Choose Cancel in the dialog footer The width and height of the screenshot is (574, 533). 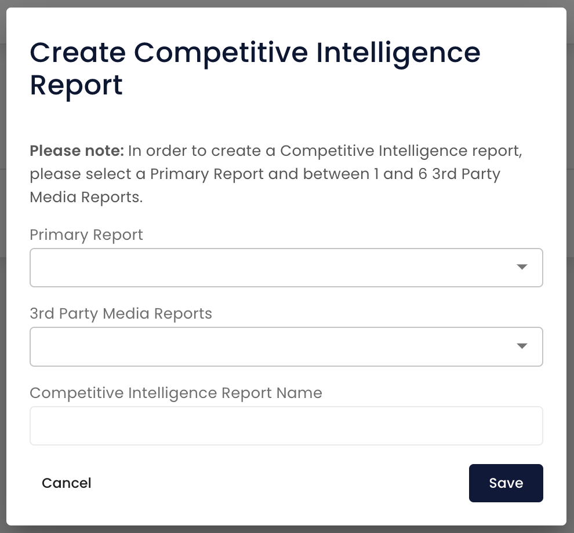[66, 483]
